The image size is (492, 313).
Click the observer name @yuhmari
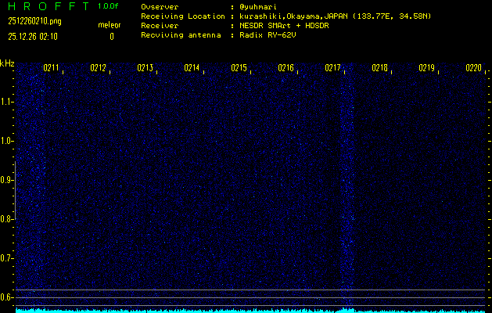click(258, 7)
